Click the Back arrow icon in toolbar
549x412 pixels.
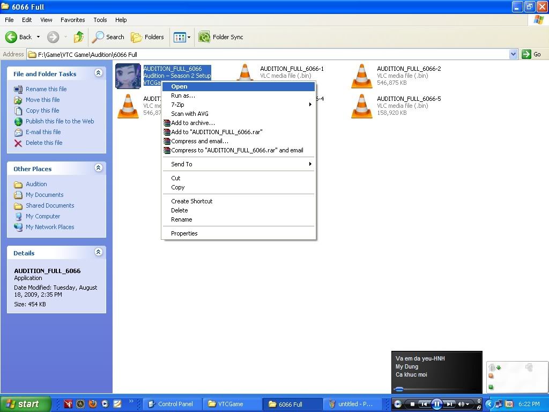click(11, 37)
